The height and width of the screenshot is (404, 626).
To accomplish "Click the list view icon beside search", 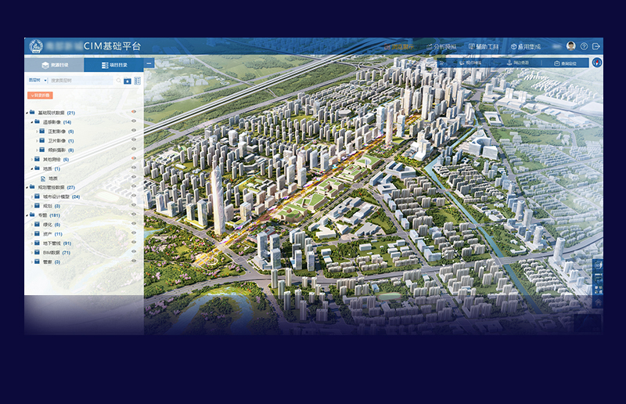I will pos(138,80).
